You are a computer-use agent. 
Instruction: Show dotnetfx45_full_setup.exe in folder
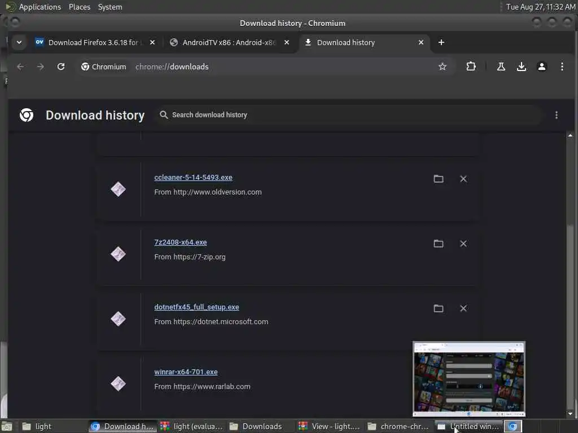click(x=438, y=308)
